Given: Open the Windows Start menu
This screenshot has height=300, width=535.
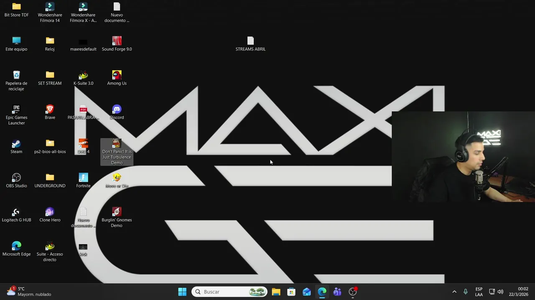Looking at the screenshot, I should pos(182,292).
